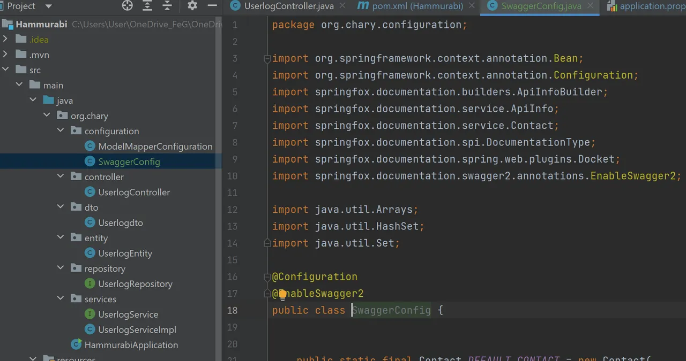Click the controller package icon
Screen dimensions: 686x361
click(76, 176)
